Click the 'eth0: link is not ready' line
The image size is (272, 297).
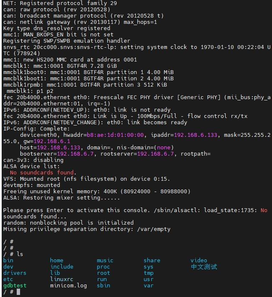click(87, 110)
